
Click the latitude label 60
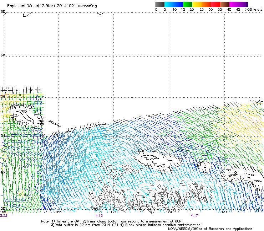point(3,12)
